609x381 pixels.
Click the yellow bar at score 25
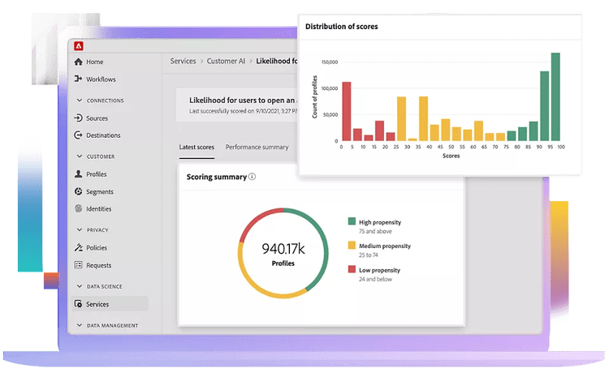(x=401, y=118)
